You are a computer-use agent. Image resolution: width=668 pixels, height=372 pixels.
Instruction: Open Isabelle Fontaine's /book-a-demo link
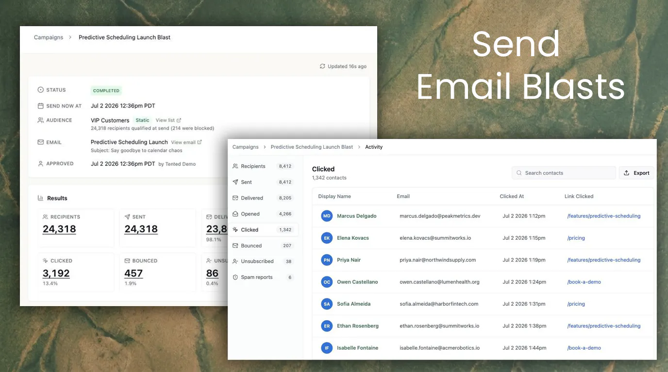584,348
